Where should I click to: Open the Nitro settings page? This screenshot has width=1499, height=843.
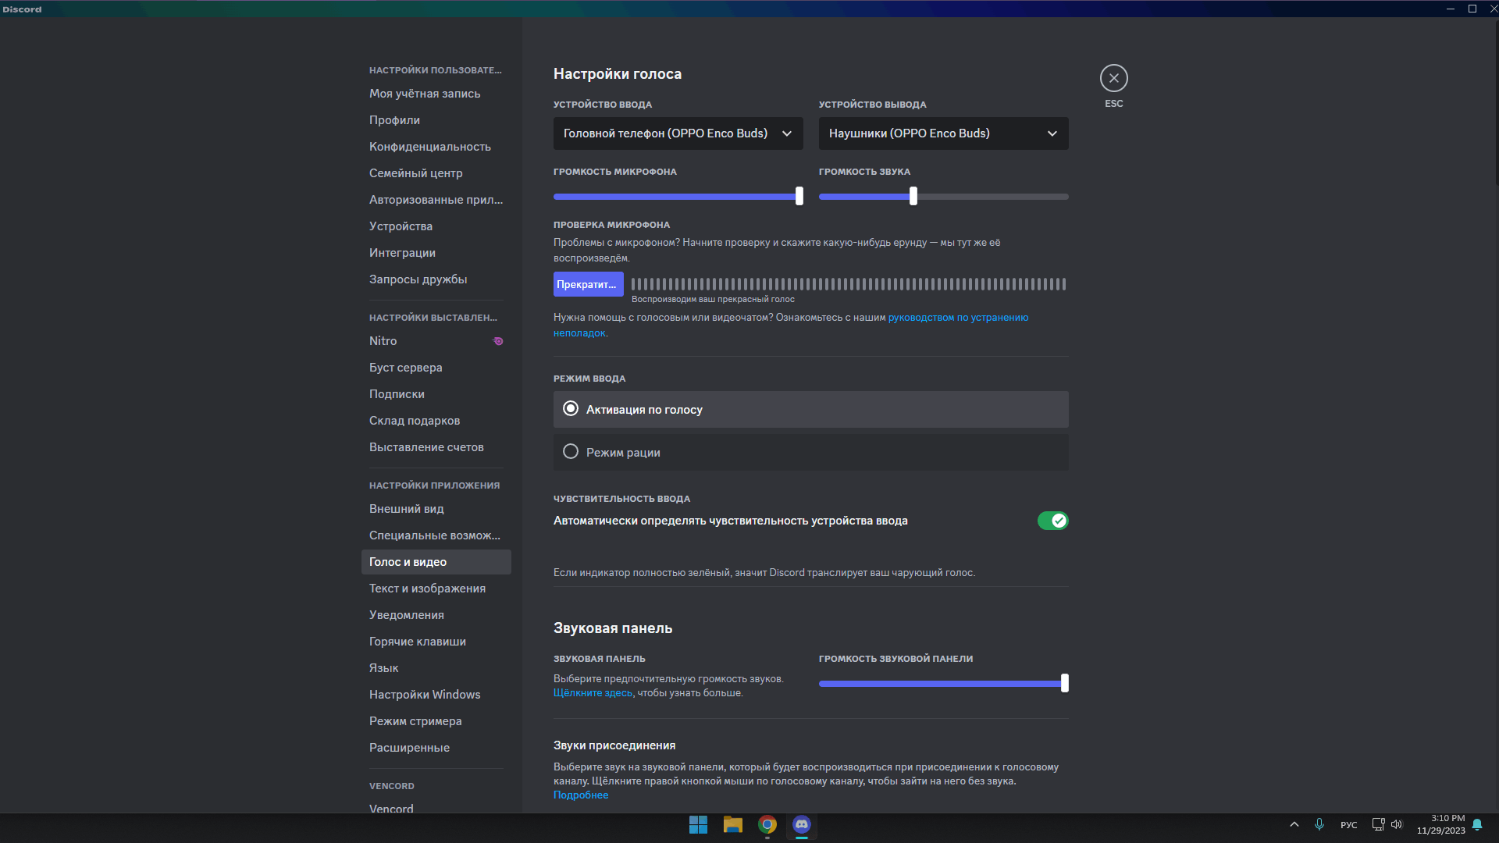click(x=436, y=341)
